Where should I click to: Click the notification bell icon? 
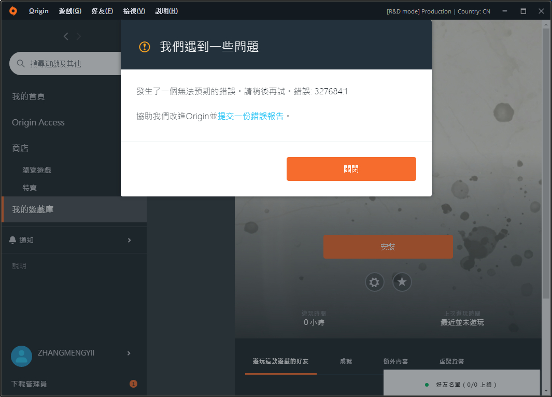[x=12, y=240]
